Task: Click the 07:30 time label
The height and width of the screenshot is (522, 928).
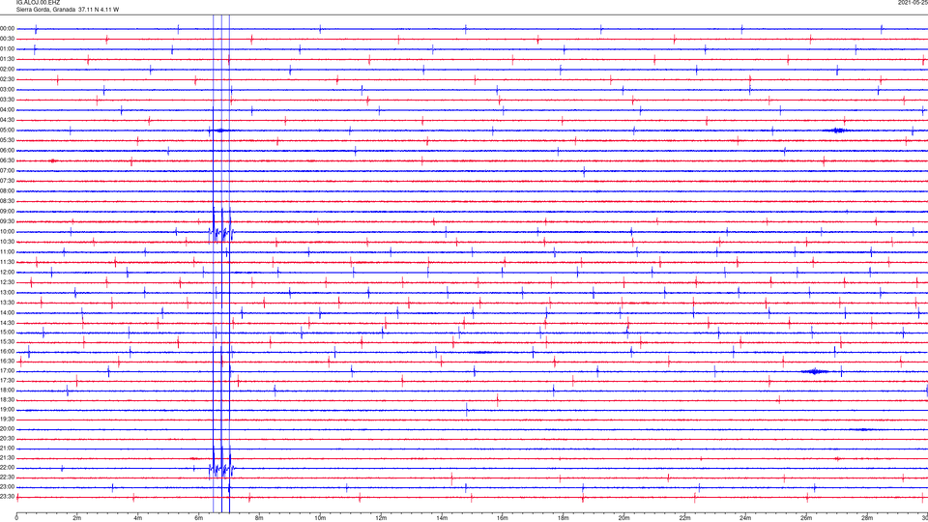Action: (8, 181)
